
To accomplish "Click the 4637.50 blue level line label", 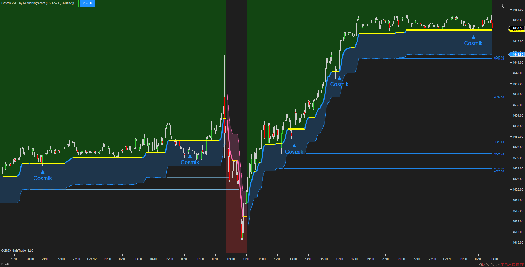I will (x=498, y=97).
